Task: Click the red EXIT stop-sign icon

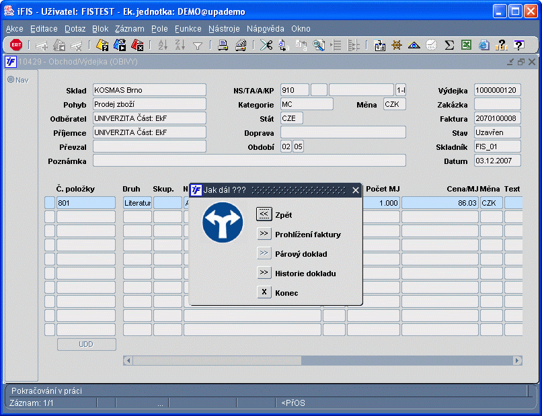Action: tap(16, 45)
